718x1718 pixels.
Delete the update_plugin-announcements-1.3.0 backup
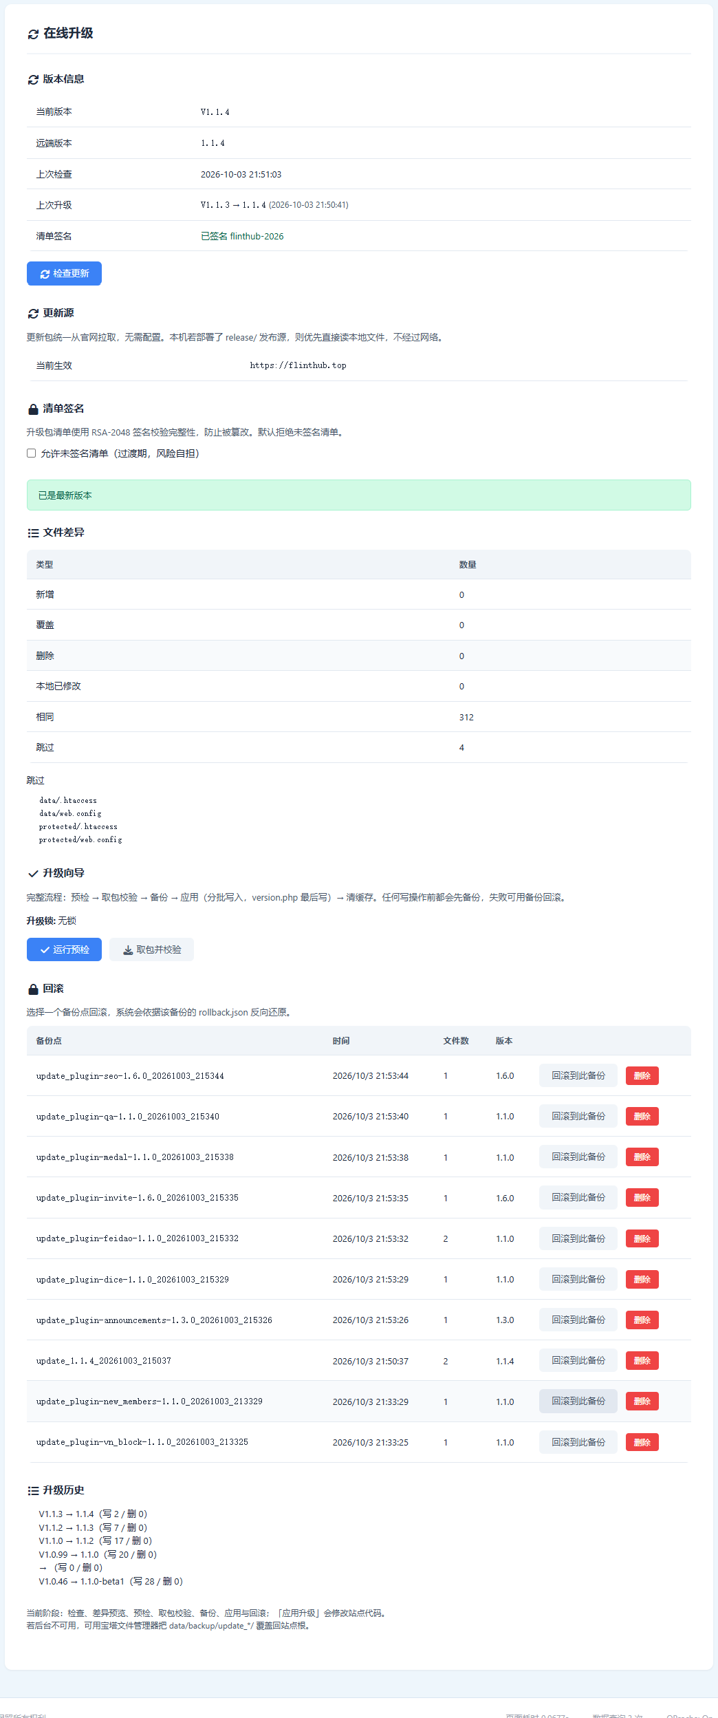[642, 1320]
